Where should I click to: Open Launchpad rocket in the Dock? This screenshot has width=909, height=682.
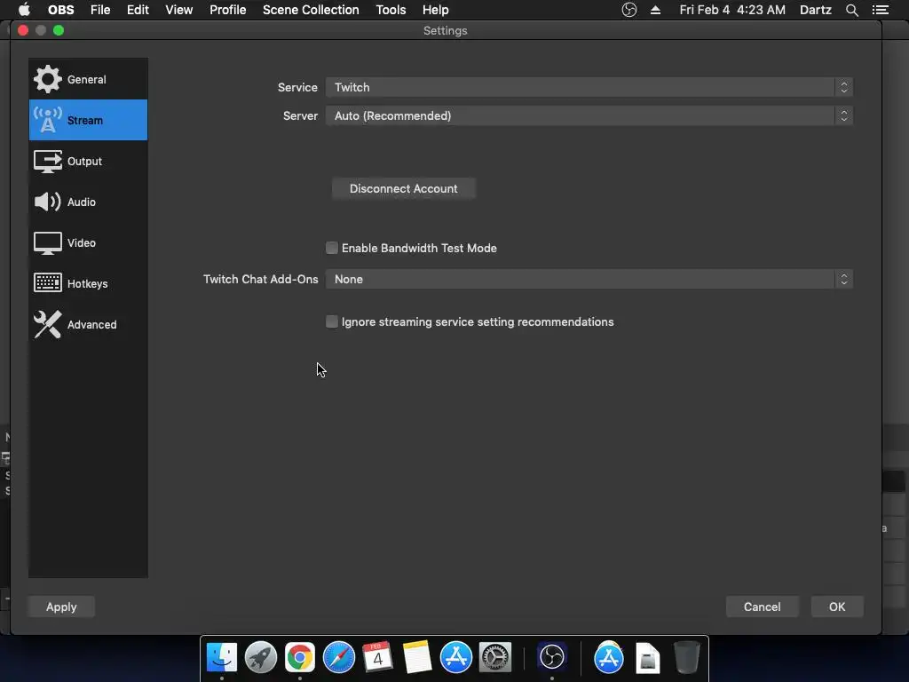tap(260, 657)
